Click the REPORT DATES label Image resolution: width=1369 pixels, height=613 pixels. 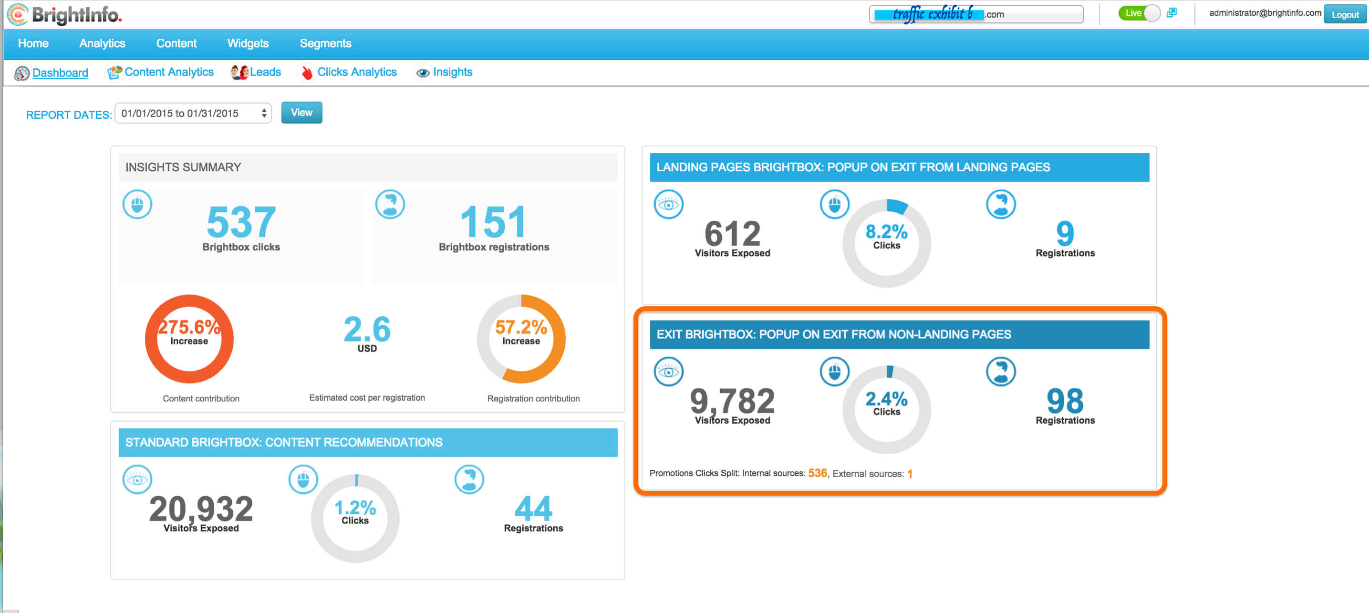coord(69,115)
